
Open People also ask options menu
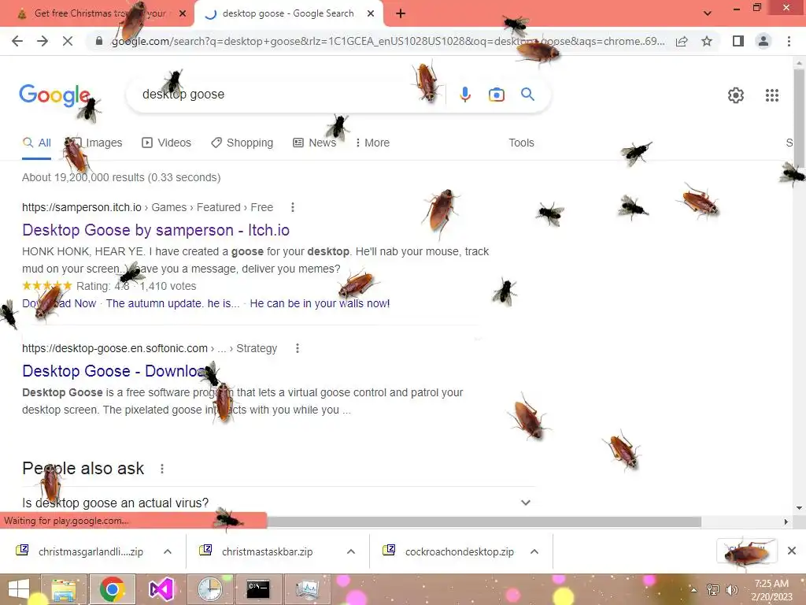pos(162,469)
